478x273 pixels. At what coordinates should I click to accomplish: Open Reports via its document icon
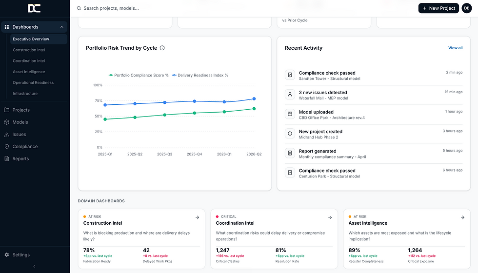click(7, 158)
